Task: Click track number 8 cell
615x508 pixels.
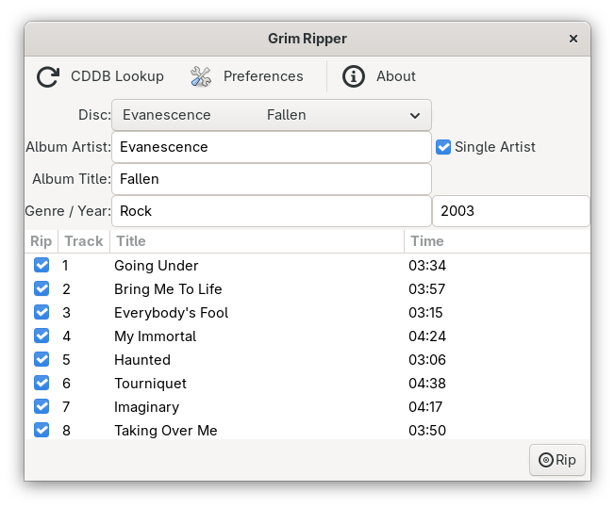Action: (66, 430)
